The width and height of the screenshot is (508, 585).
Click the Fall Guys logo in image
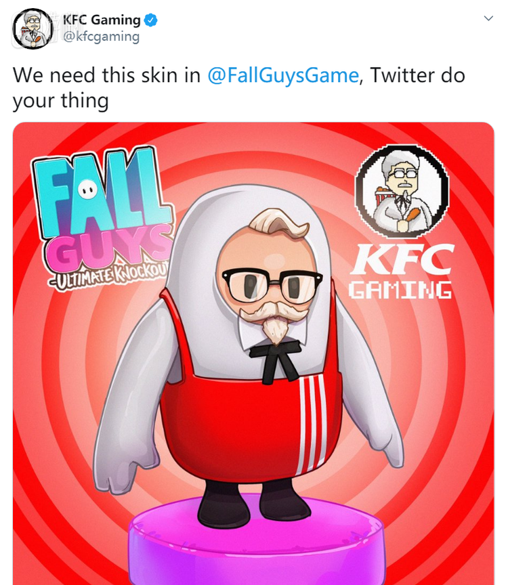click(102, 219)
